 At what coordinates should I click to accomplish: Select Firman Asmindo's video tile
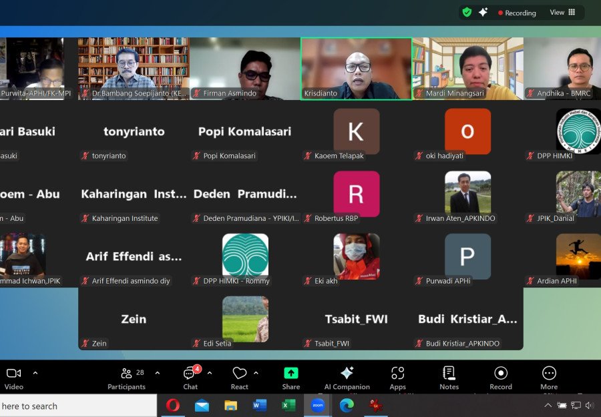(245, 69)
